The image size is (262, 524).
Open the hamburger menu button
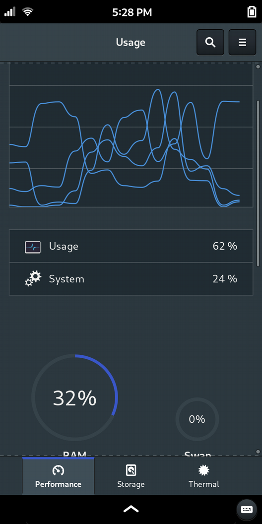point(242,43)
